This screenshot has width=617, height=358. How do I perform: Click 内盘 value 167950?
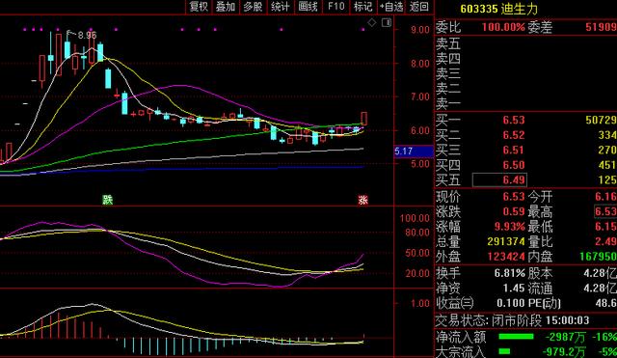598,257
